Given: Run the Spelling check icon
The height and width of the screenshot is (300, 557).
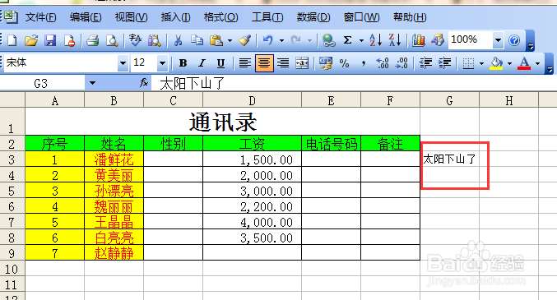Looking at the screenshot, I should point(135,40).
